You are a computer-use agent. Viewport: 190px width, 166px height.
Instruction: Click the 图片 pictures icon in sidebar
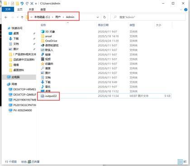pos(10,49)
